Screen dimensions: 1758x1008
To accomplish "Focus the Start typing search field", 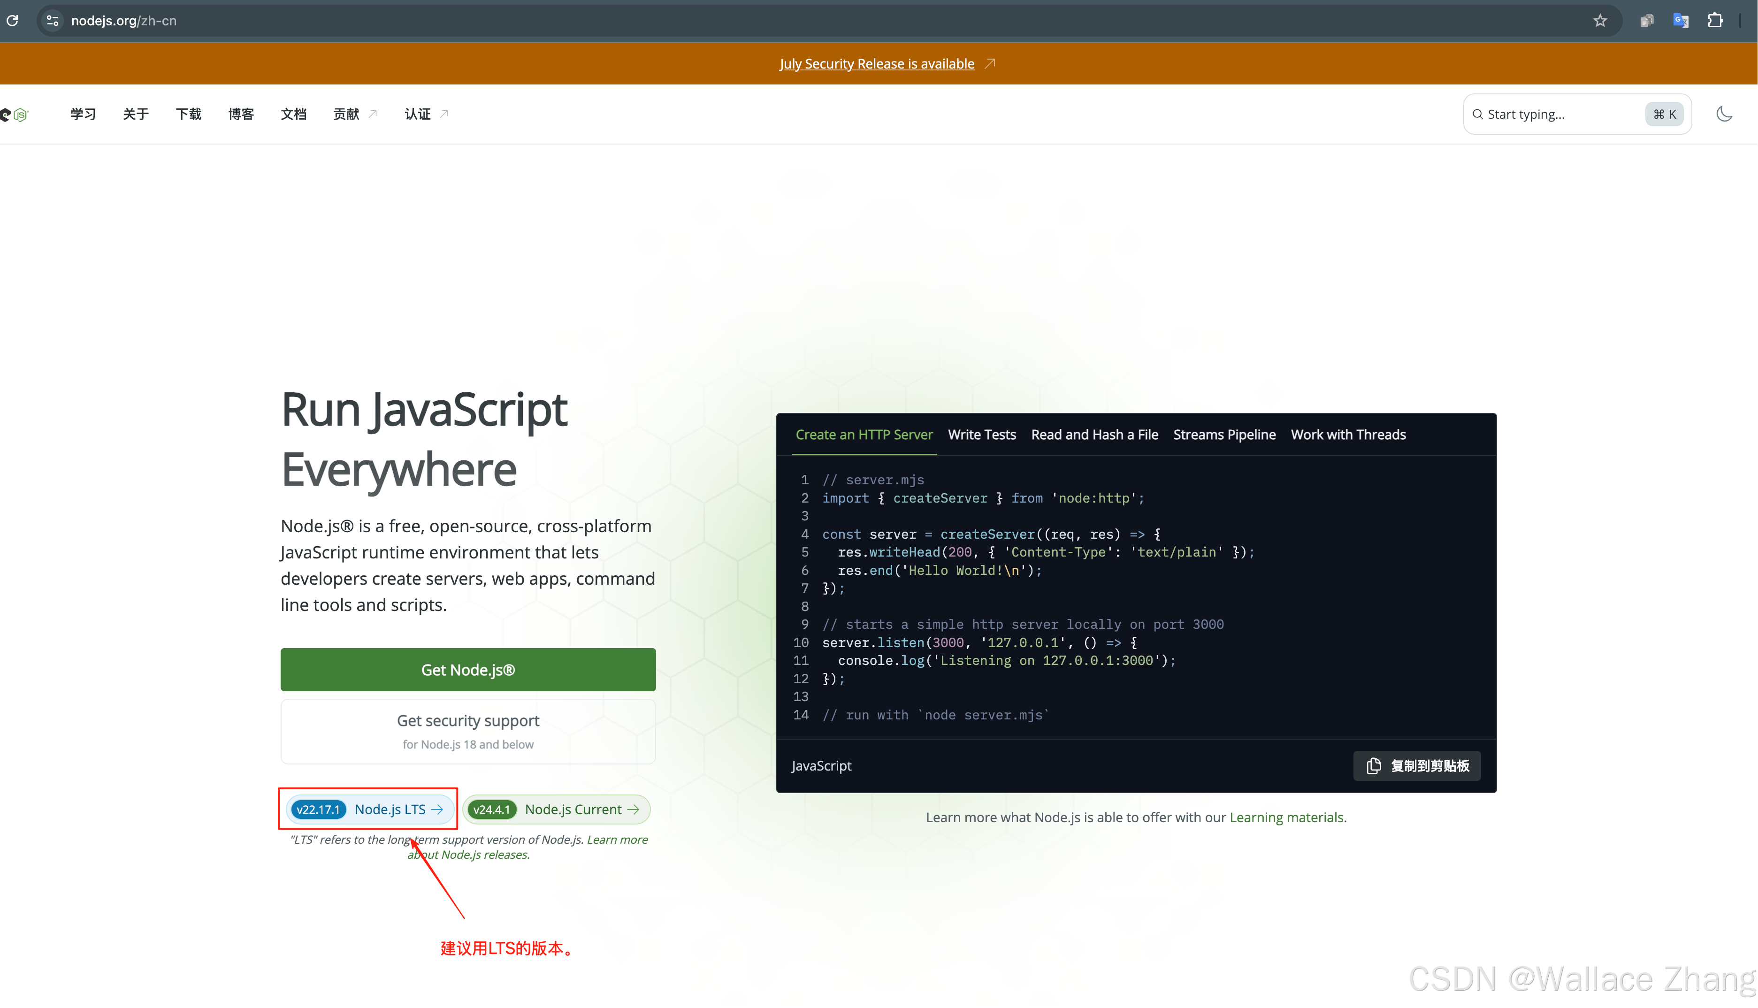I will coord(1577,114).
